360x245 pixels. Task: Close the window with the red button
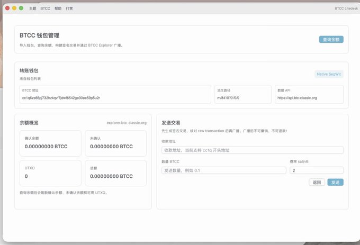click(x=7, y=8)
